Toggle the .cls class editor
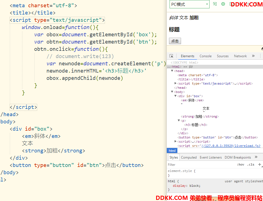Image resolution: width=263 pixels, height=201 pixels. coord(251,165)
